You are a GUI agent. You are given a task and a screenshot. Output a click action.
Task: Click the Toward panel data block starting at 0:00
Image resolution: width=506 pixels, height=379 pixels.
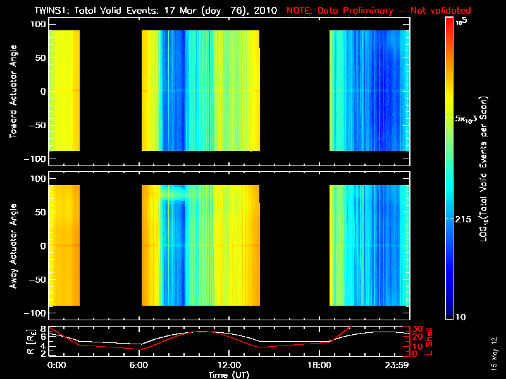click(65, 90)
